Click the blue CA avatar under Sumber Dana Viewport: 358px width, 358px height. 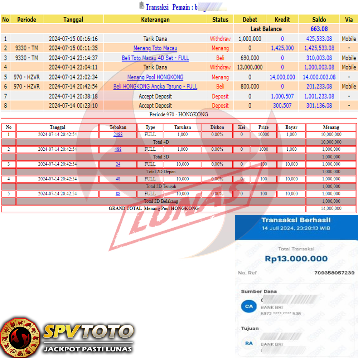coord(248,306)
